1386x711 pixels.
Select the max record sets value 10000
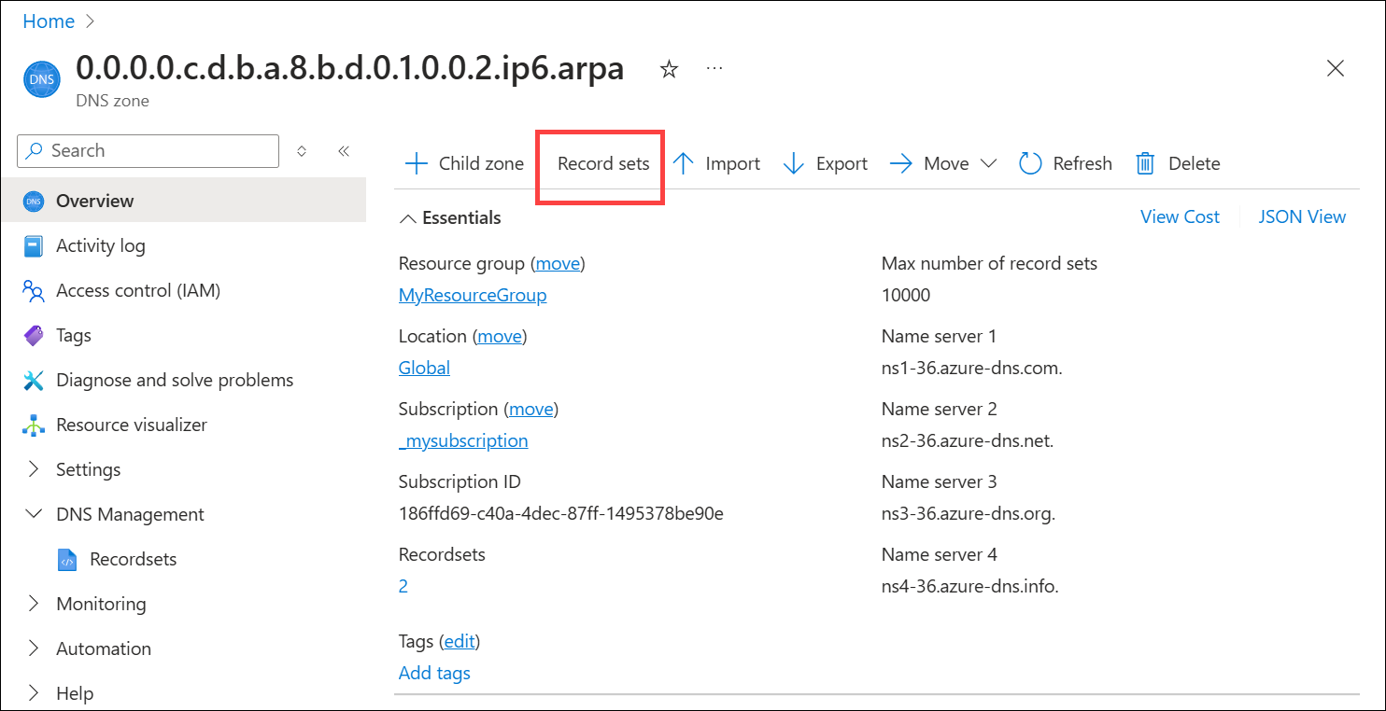906,295
